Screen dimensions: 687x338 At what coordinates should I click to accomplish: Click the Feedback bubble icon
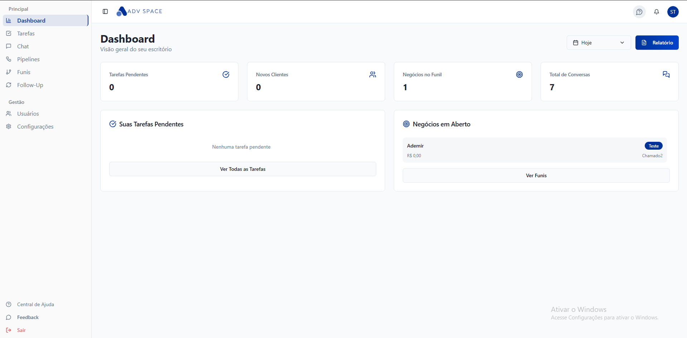click(9, 317)
